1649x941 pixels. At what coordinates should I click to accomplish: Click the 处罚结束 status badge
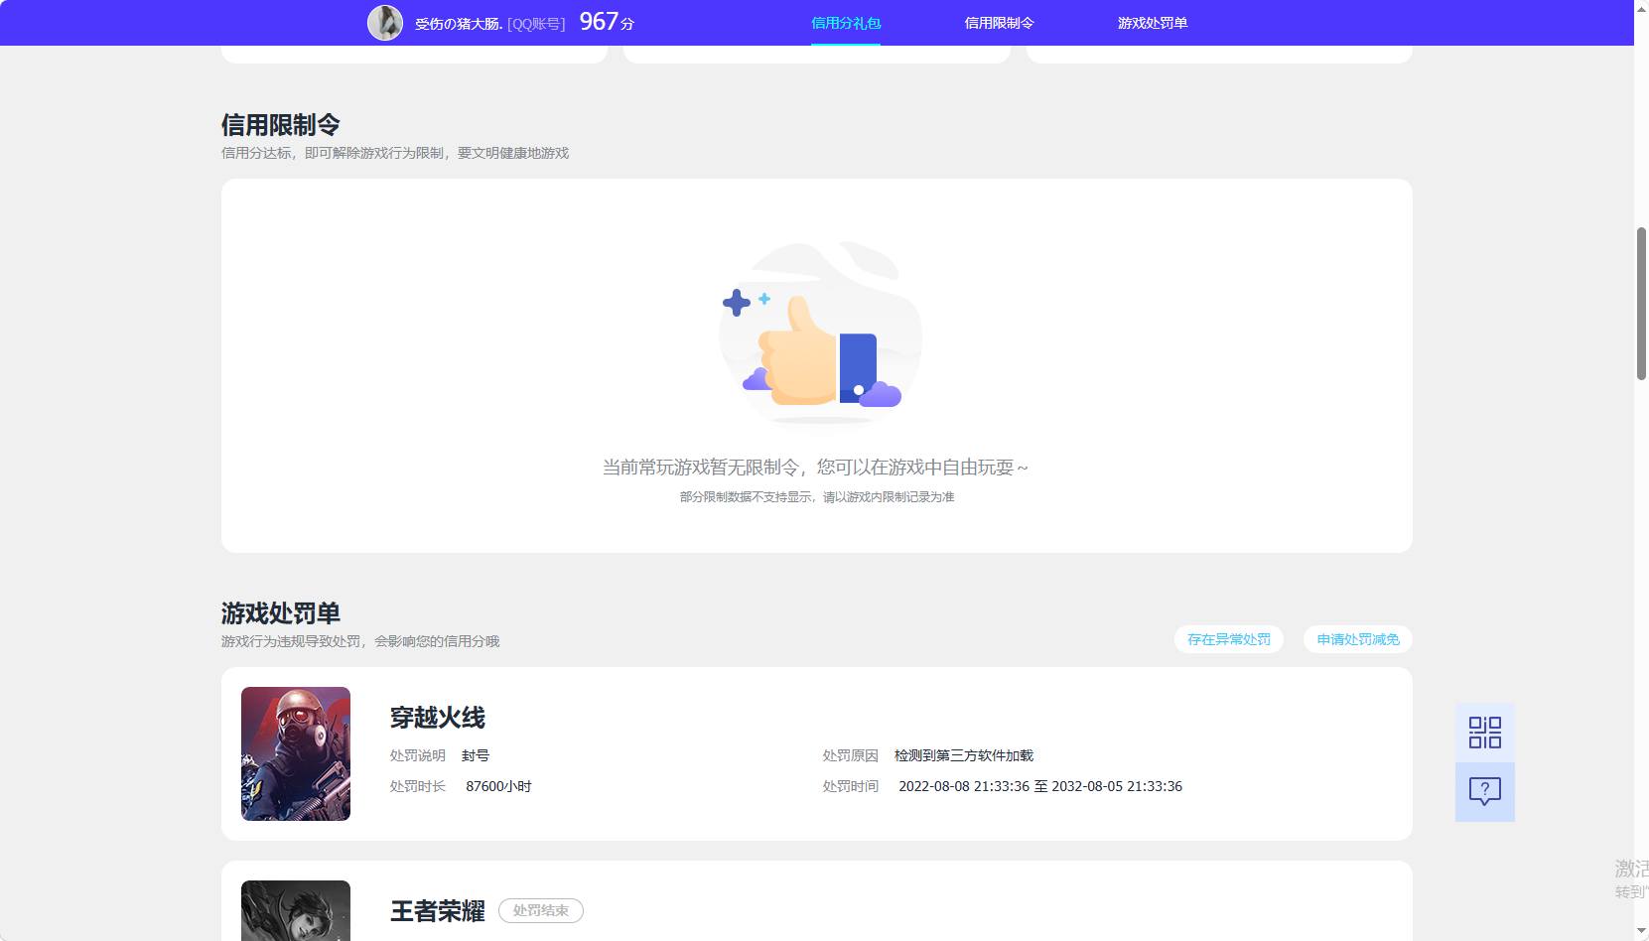point(541,910)
